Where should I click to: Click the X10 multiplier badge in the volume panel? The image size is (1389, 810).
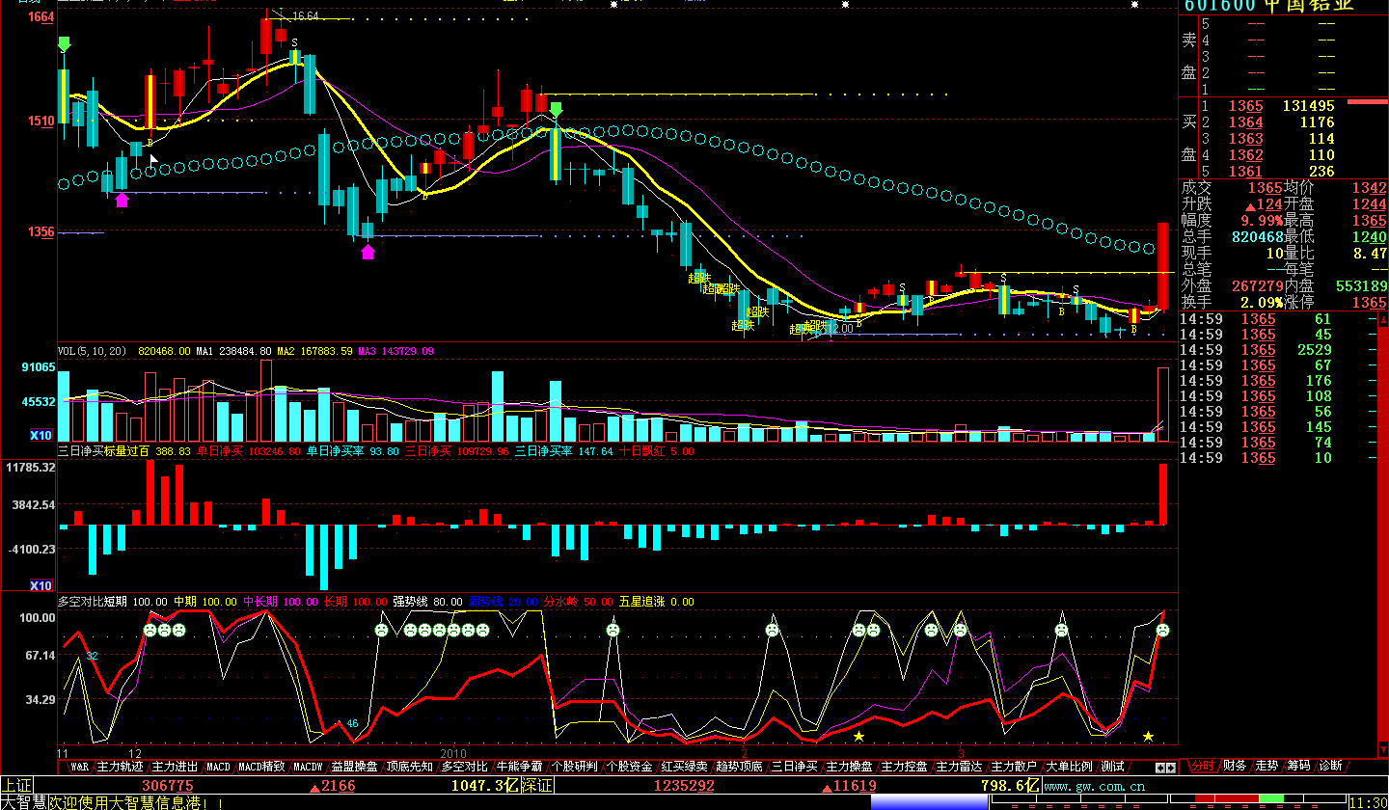[41, 435]
